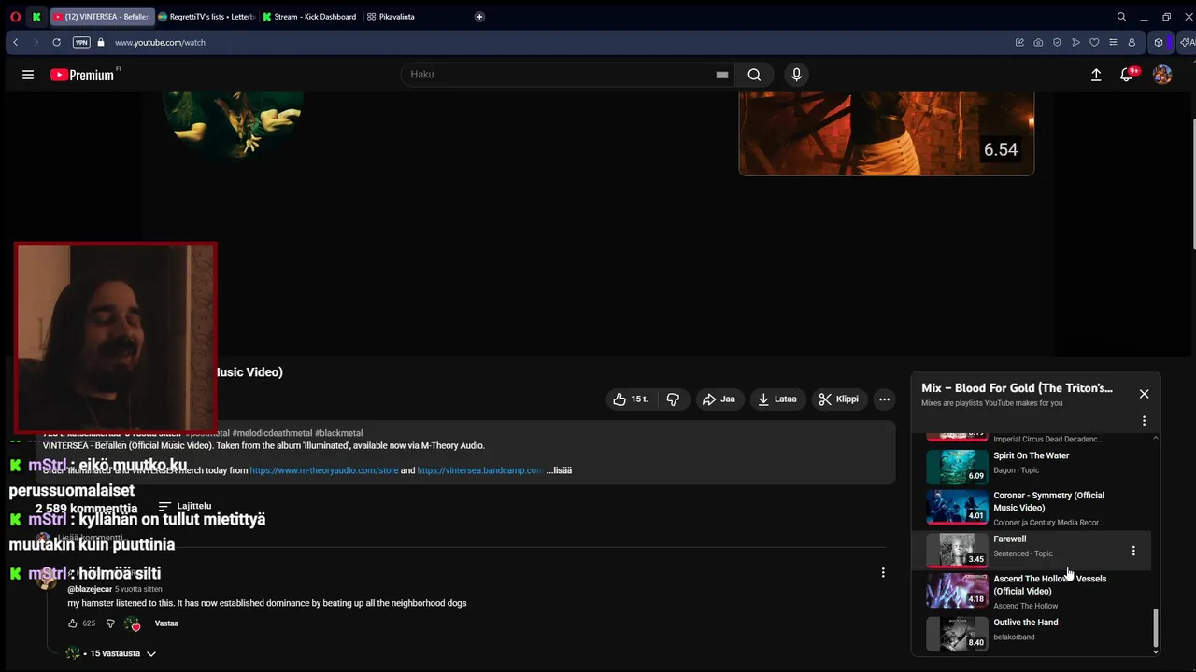Open the Mix playlist options menu
This screenshot has width=1196, height=672.
1144,421
